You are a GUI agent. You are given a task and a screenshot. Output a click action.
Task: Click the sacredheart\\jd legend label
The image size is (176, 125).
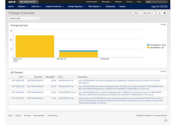(157, 48)
